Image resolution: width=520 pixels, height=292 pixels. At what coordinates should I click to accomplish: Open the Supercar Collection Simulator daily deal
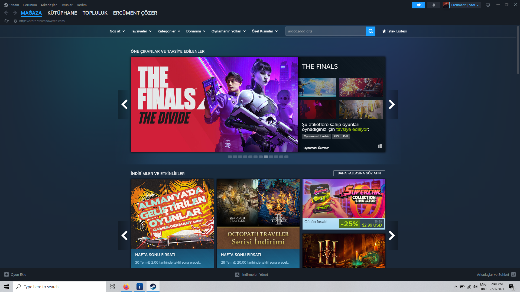tap(344, 204)
